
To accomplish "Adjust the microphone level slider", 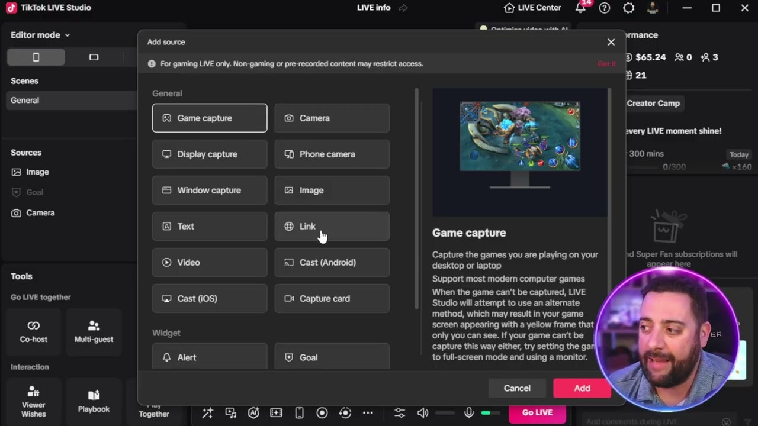I will point(490,413).
